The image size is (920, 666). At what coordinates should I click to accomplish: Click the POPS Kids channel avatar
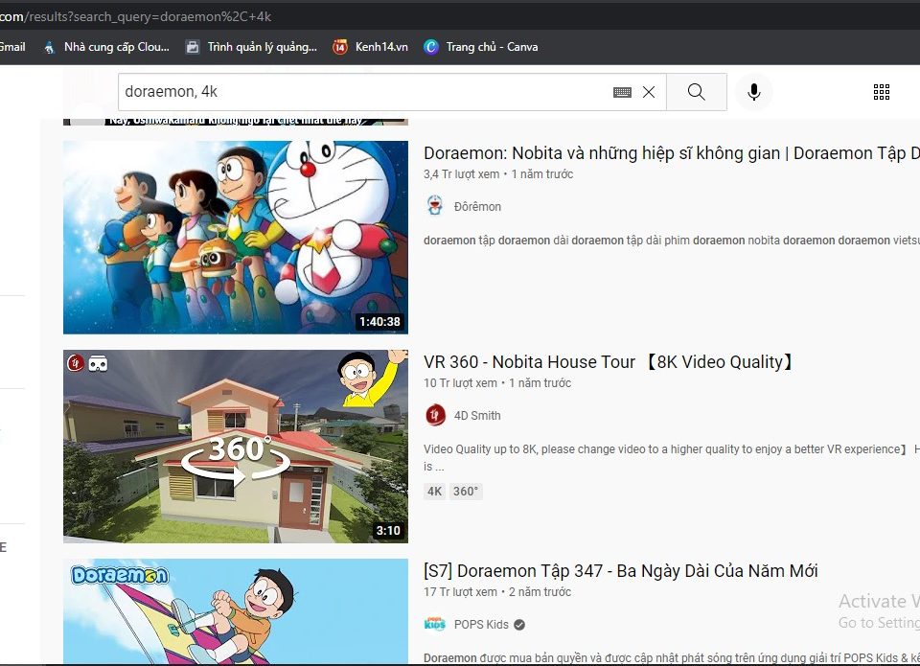[435, 624]
